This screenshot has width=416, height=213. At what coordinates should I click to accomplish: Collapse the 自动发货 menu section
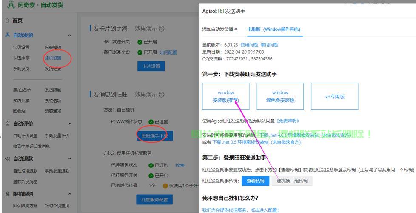[70, 35]
